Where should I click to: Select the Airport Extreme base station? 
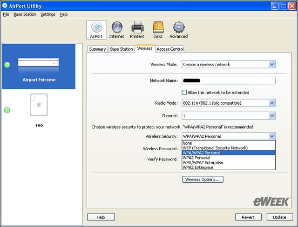pos(39,67)
